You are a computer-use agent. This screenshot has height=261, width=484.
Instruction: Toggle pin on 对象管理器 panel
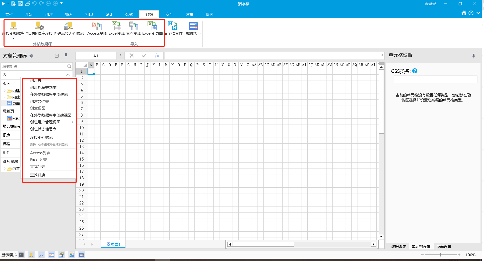tap(66, 56)
